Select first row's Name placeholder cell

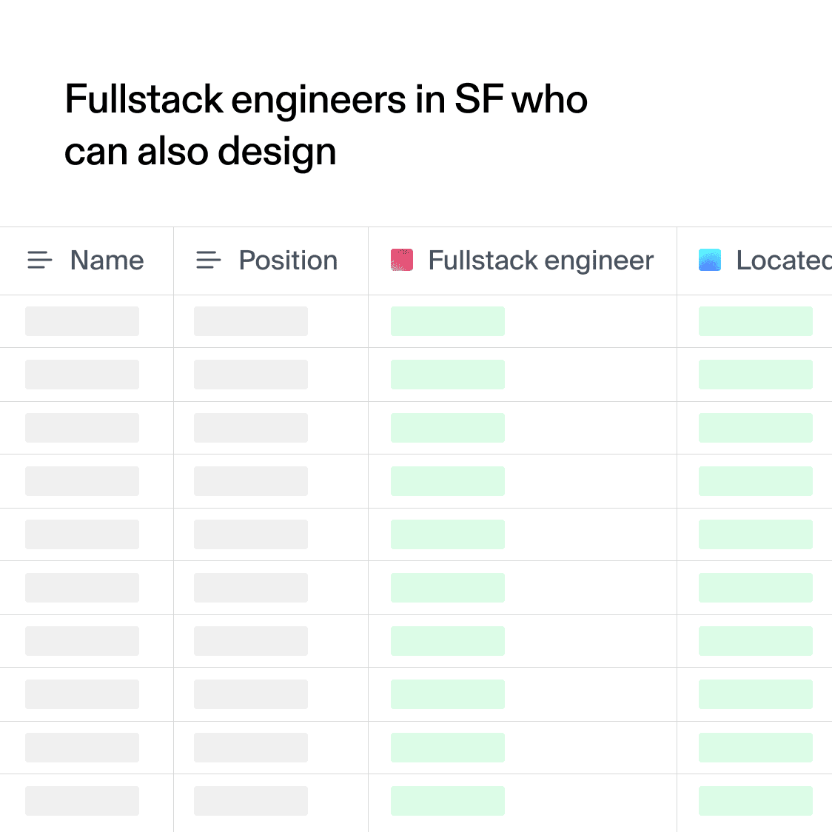click(82, 321)
